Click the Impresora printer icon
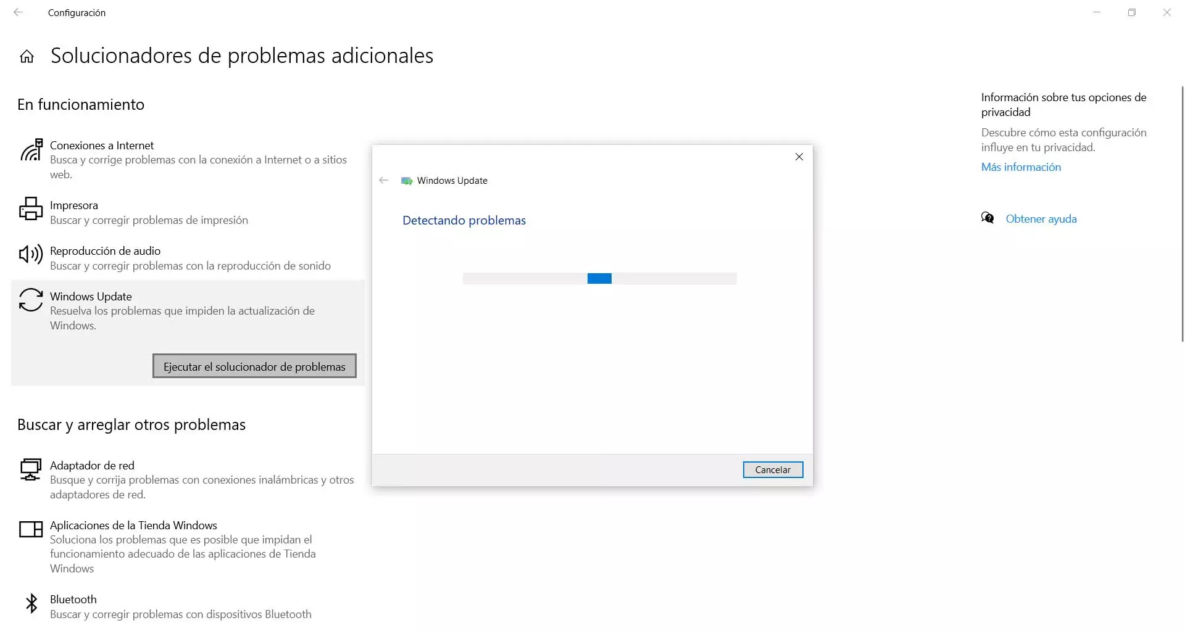This screenshot has width=1185, height=631. [x=31, y=208]
